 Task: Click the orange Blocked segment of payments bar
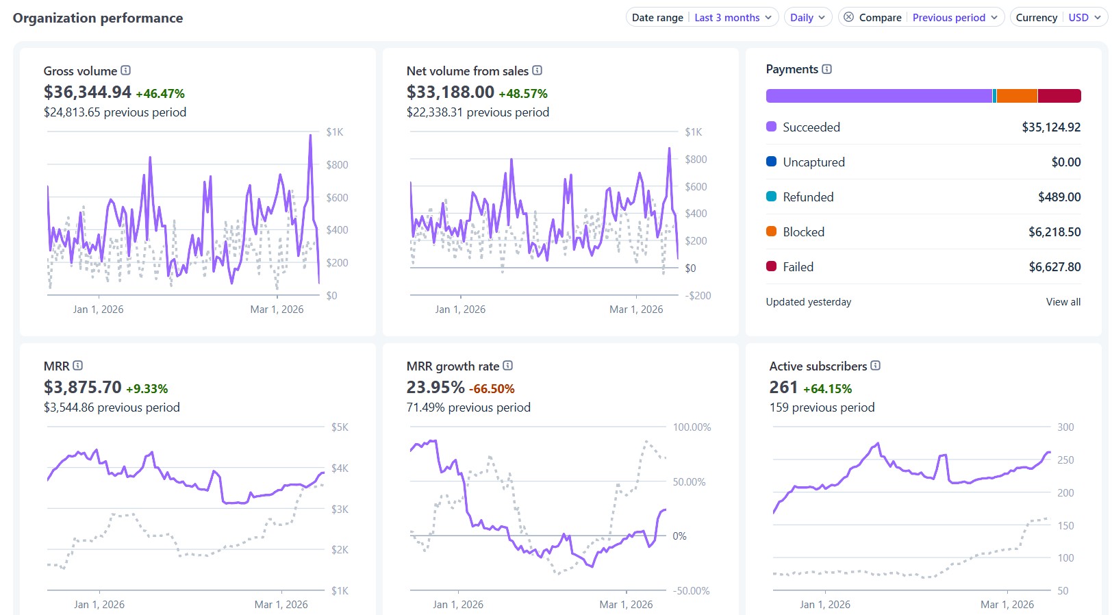click(1017, 96)
